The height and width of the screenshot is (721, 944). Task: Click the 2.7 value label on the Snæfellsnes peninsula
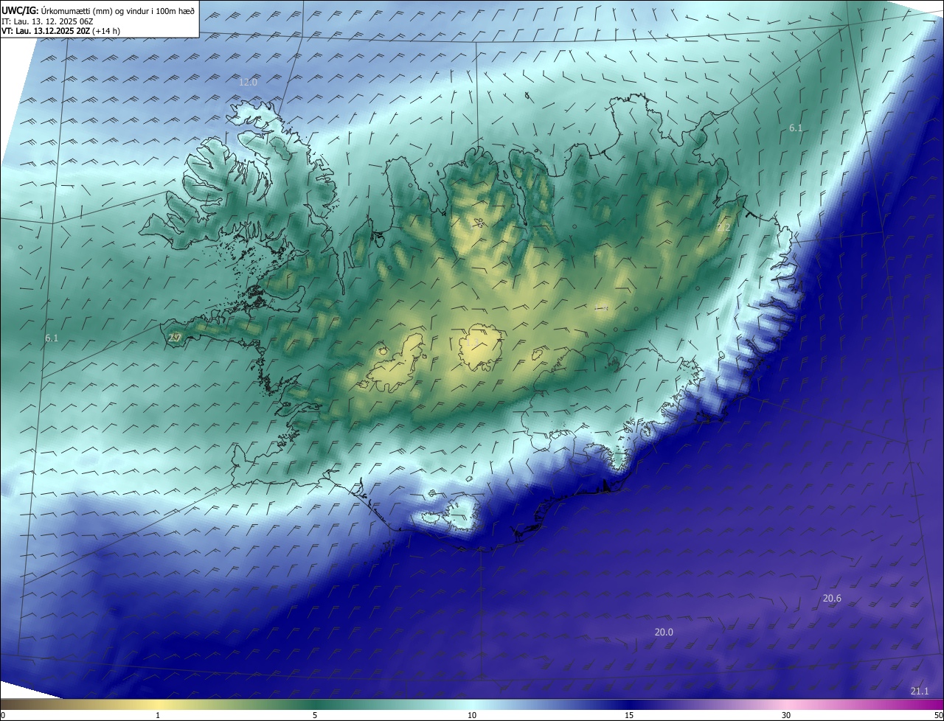coord(175,338)
